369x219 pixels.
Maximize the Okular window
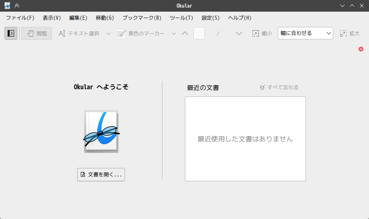click(x=352, y=6)
